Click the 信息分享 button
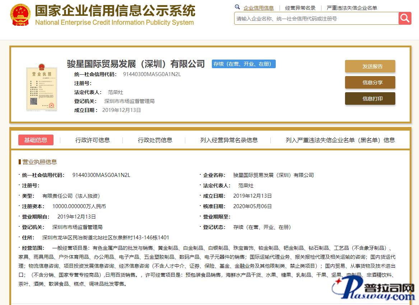This screenshot has height=305, width=419. [x=370, y=83]
